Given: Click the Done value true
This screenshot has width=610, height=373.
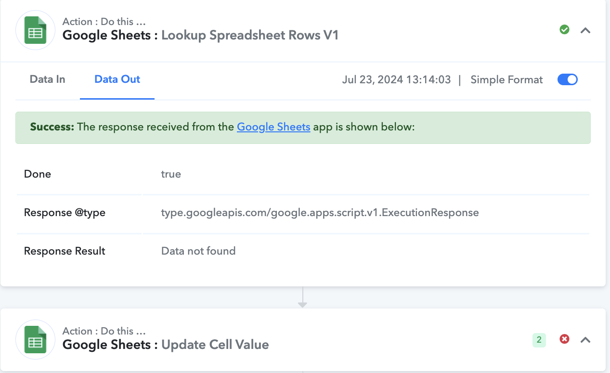Looking at the screenshot, I should coord(171,174).
